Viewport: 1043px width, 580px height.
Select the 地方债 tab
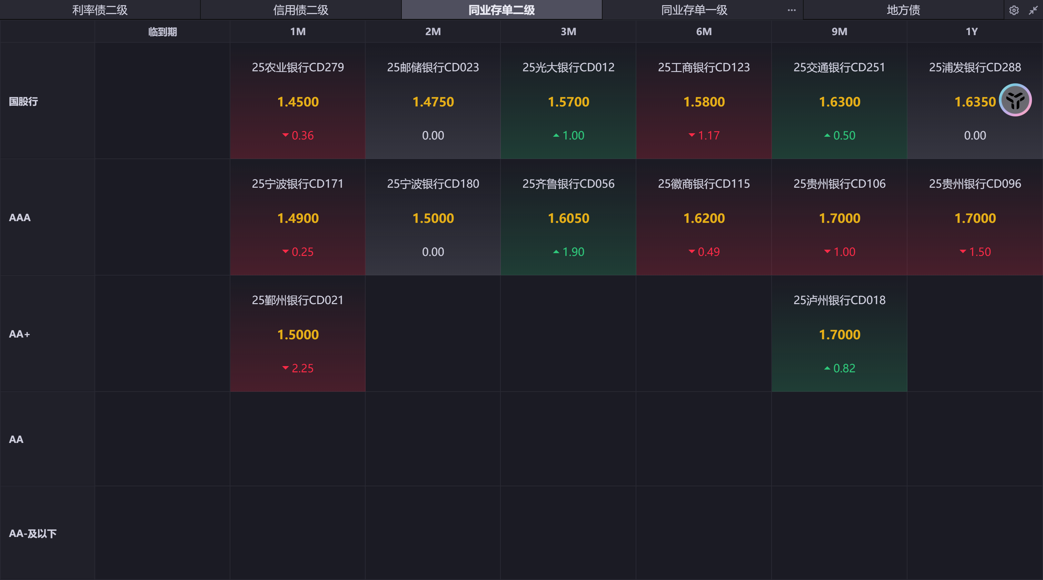click(903, 10)
